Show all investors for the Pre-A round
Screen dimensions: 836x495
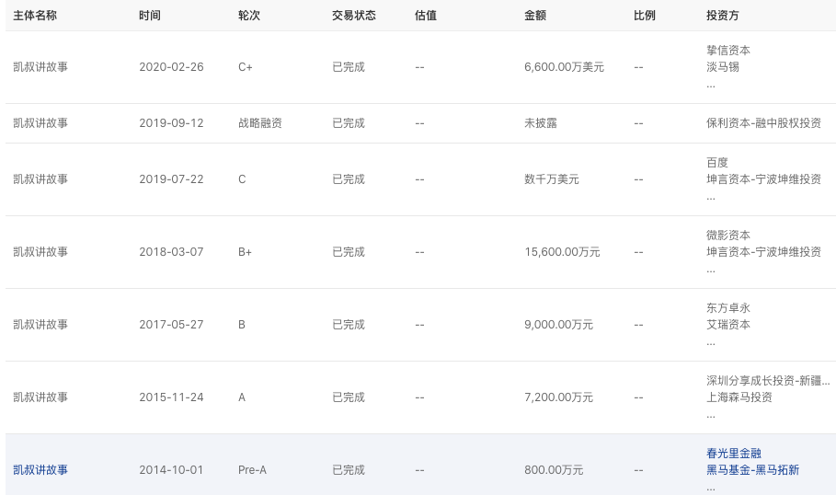click(710, 488)
